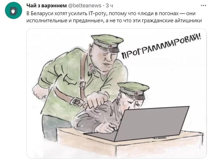Image resolution: width=208 pixels, height=159 pixels.
Task: Click the "ПРОГРАММИРОВАЙ!" caption in the cartoon
Action: [x=161, y=46]
